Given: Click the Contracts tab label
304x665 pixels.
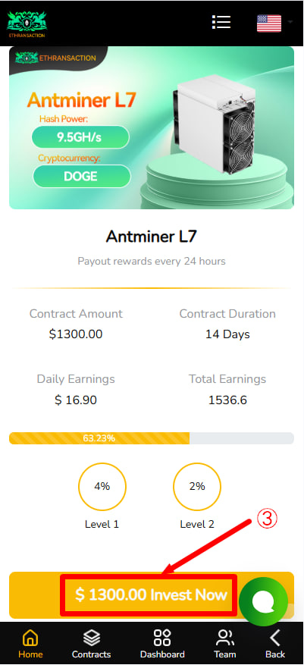Looking at the screenshot, I should tap(91, 654).
